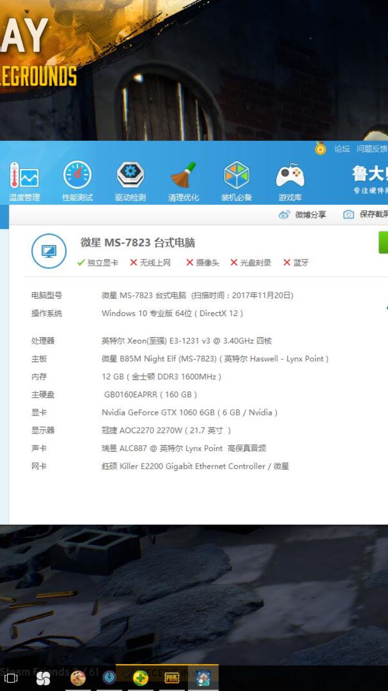Viewport: 388px width, 691px height.
Task: Open the 论坛 forum link
Action: [342, 149]
